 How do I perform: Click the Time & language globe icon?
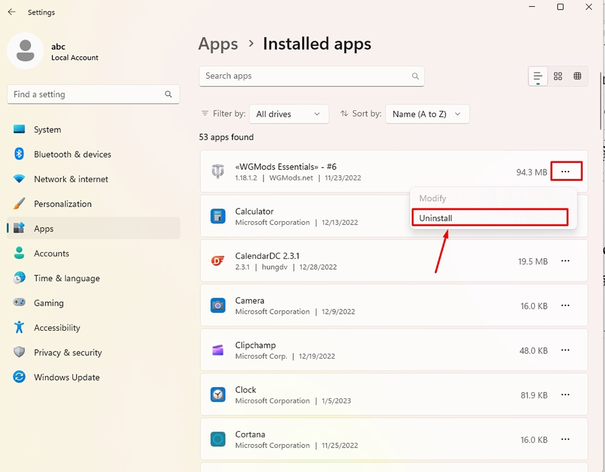click(x=20, y=278)
